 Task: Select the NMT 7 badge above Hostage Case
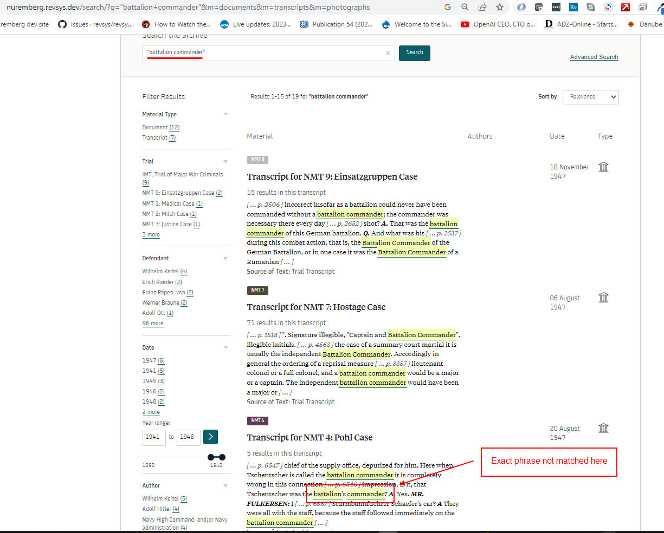coord(257,290)
